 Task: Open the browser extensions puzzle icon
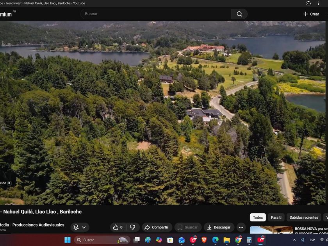click(x=308, y=3)
